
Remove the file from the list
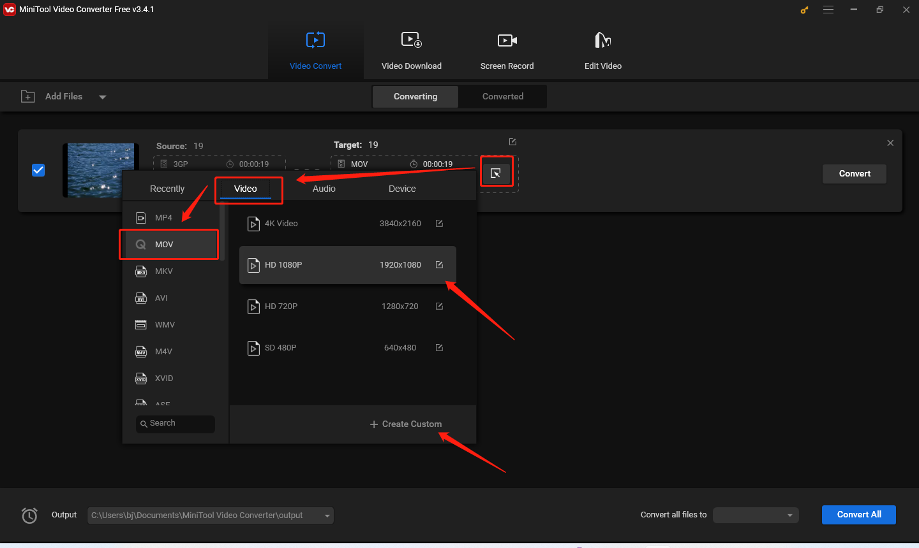[890, 143]
